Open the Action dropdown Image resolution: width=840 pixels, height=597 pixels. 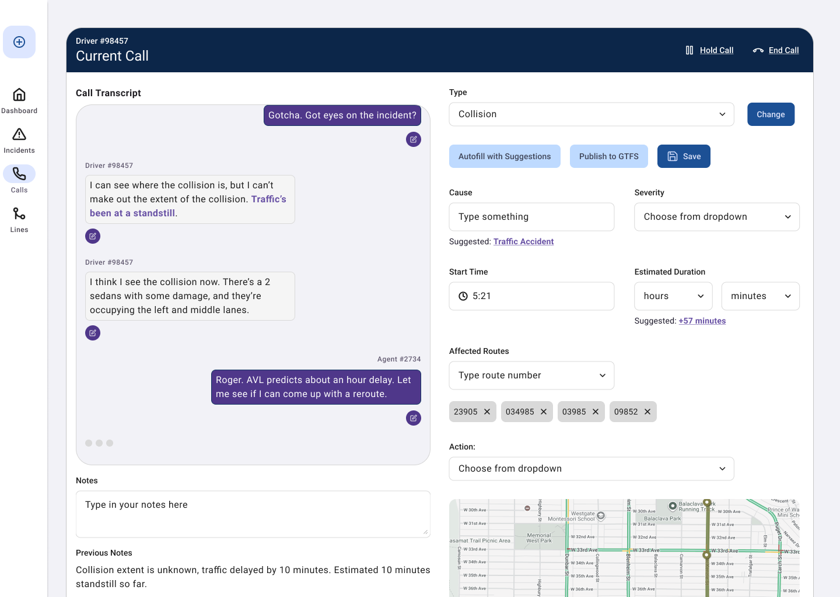point(591,469)
